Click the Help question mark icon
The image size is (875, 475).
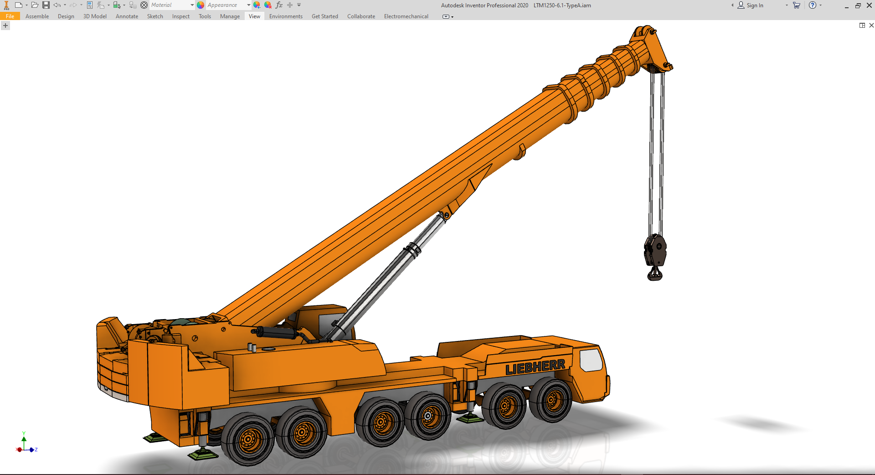click(813, 5)
